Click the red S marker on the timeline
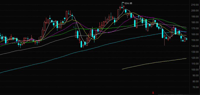Screen dimensions: 200x95 (153, 93)
